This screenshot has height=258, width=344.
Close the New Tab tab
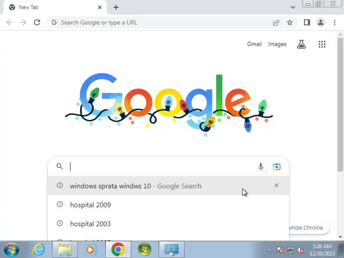coord(100,7)
